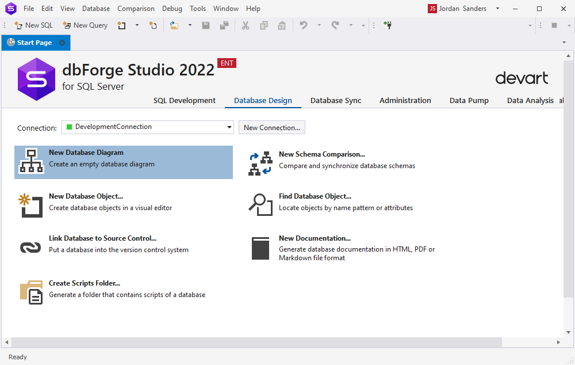Switch to the Database Design tab
The height and width of the screenshot is (365, 575).
[263, 101]
